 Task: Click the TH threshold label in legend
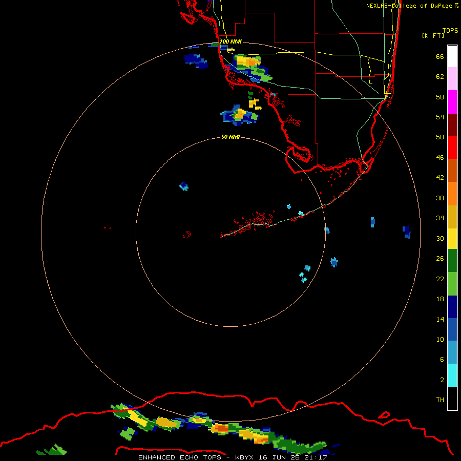[440, 400]
